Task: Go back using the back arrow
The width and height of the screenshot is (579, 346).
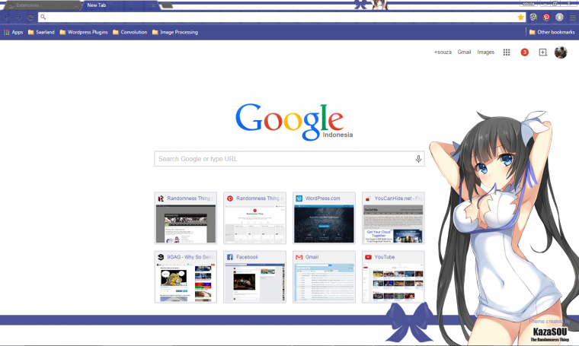Action: (x=7, y=17)
